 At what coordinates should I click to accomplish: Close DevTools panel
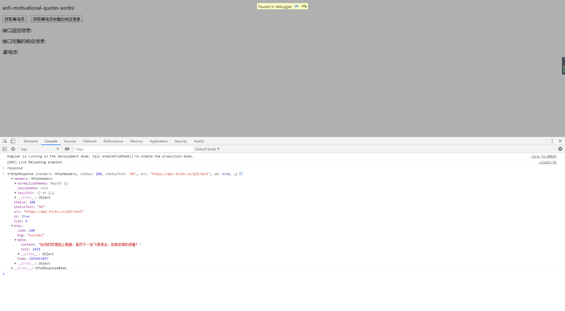coord(560,141)
